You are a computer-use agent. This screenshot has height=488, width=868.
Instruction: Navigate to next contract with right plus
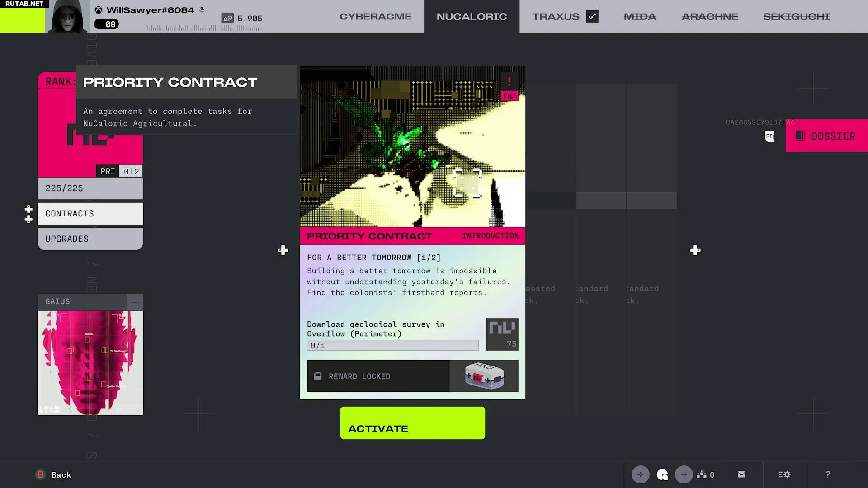pos(695,250)
